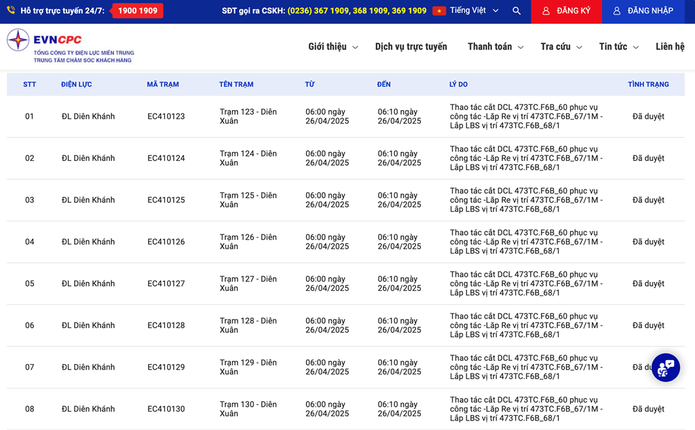Select station code EC410128
The width and height of the screenshot is (695, 430).
[x=166, y=325]
